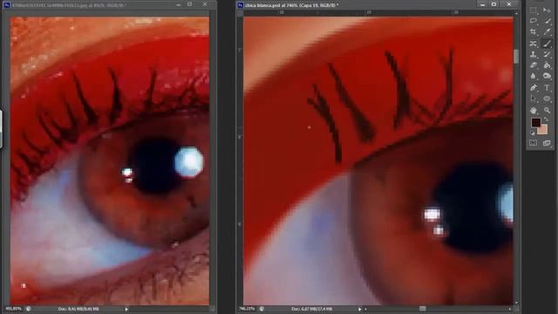Click scroll-left arrow in chica blanca window
Viewport: 558px width, 314px height.
365,309
